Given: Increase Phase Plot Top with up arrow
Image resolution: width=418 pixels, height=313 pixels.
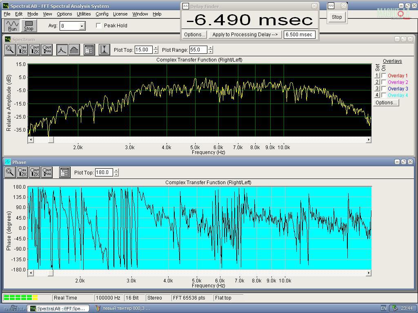Looking at the screenshot, I should [116, 171].
